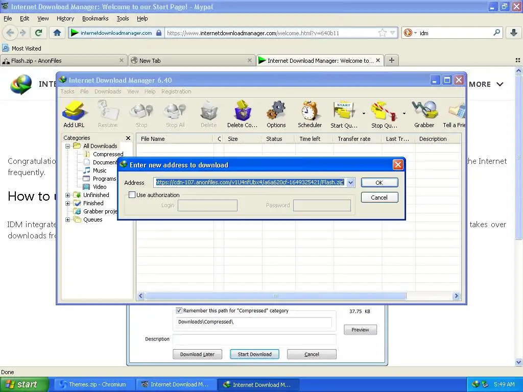This screenshot has width=523, height=392.
Task: Enable the Use authorization checkbox
Action: tap(132, 194)
